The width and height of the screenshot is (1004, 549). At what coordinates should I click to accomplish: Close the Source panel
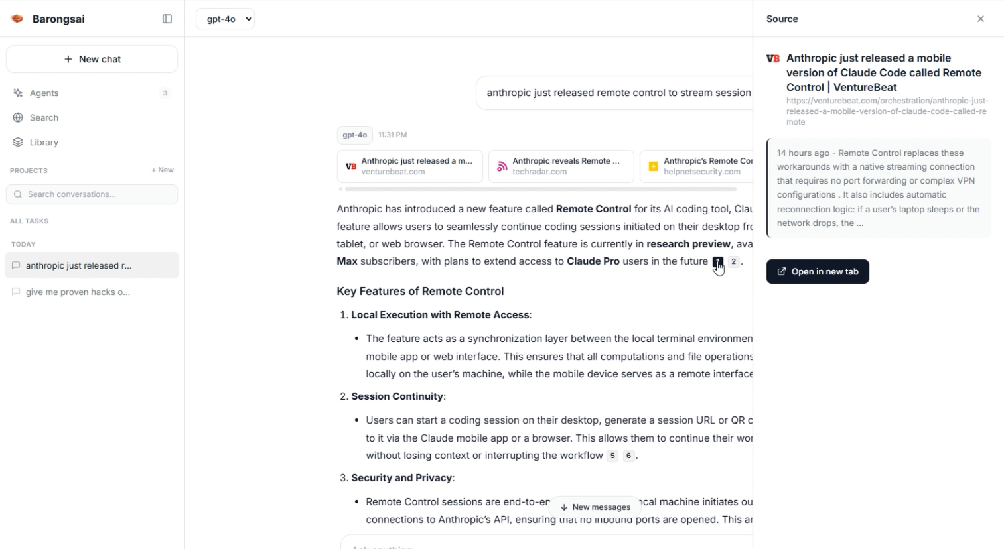[x=981, y=19]
